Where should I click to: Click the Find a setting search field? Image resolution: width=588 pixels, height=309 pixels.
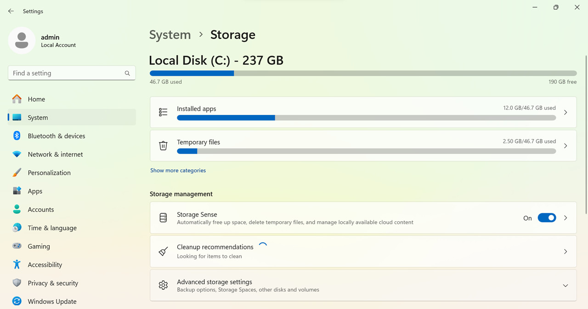click(x=72, y=73)
